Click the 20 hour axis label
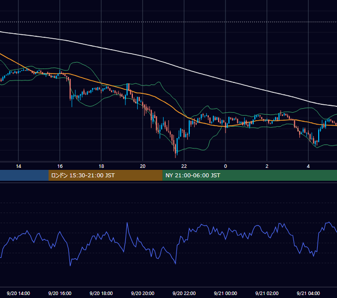337x298 pixels. click(x=143, y=166)
